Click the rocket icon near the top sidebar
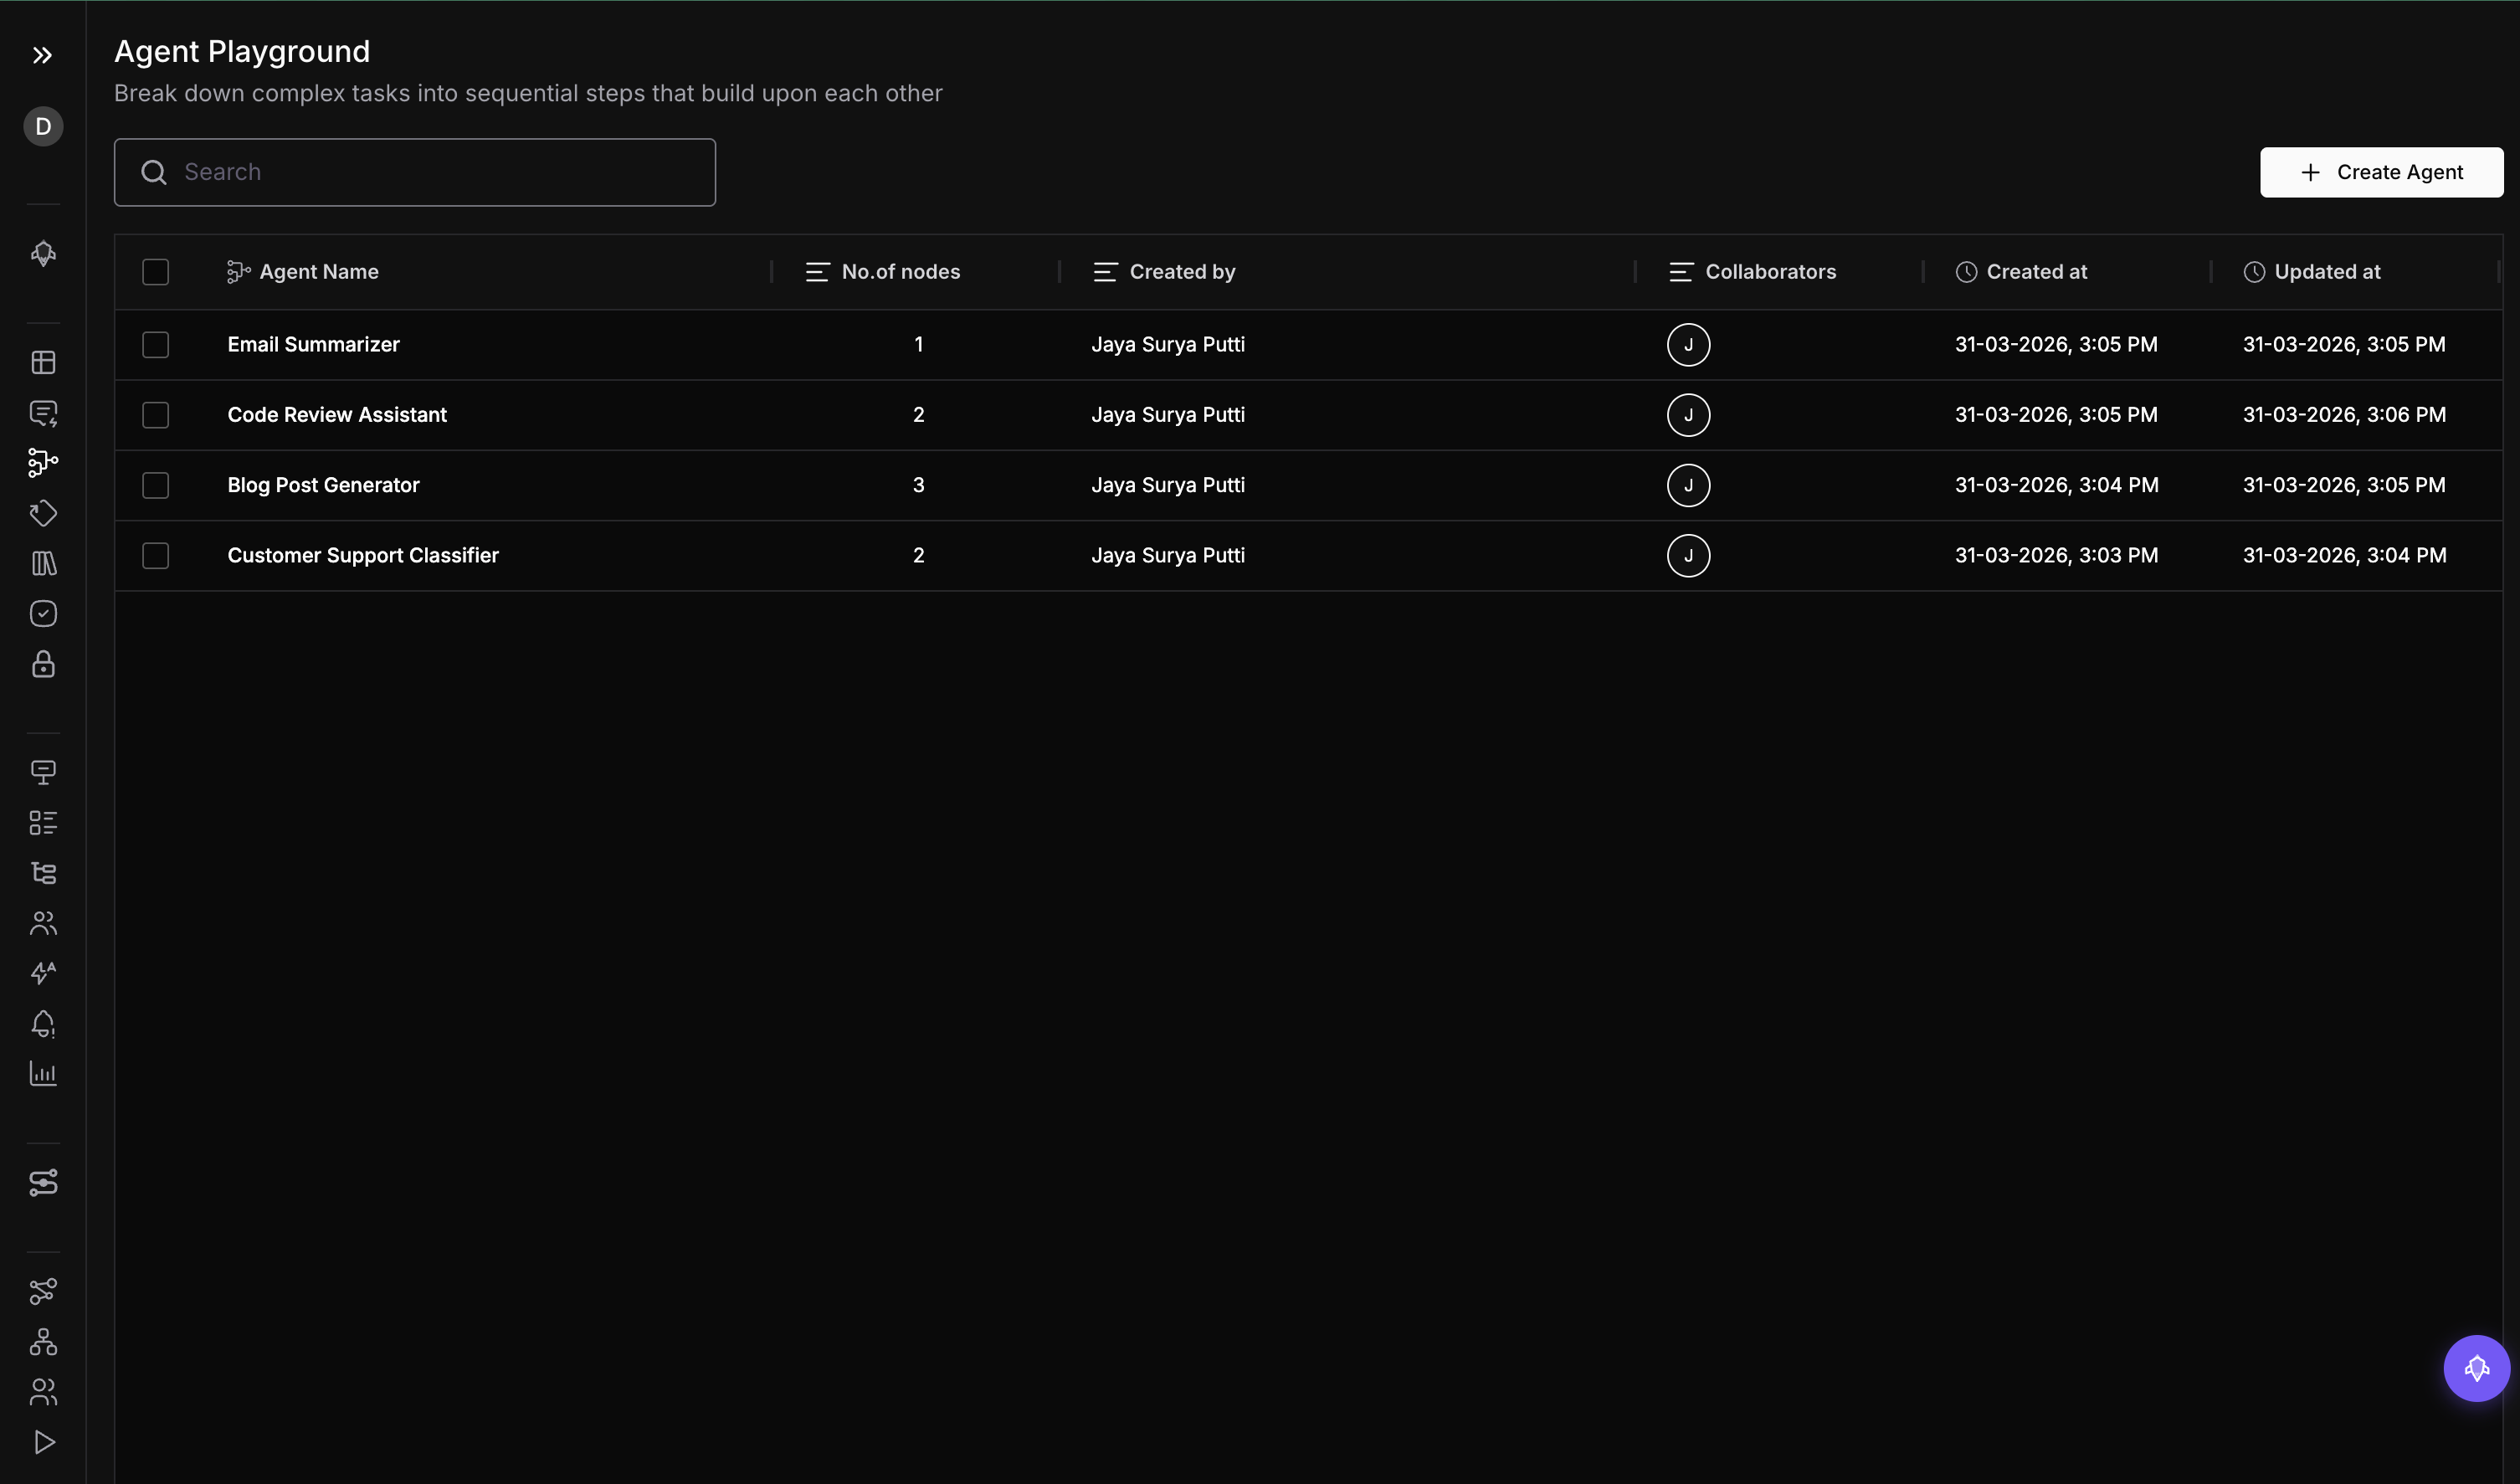This screenshot has width=2520, height=1484. (43, 253)
